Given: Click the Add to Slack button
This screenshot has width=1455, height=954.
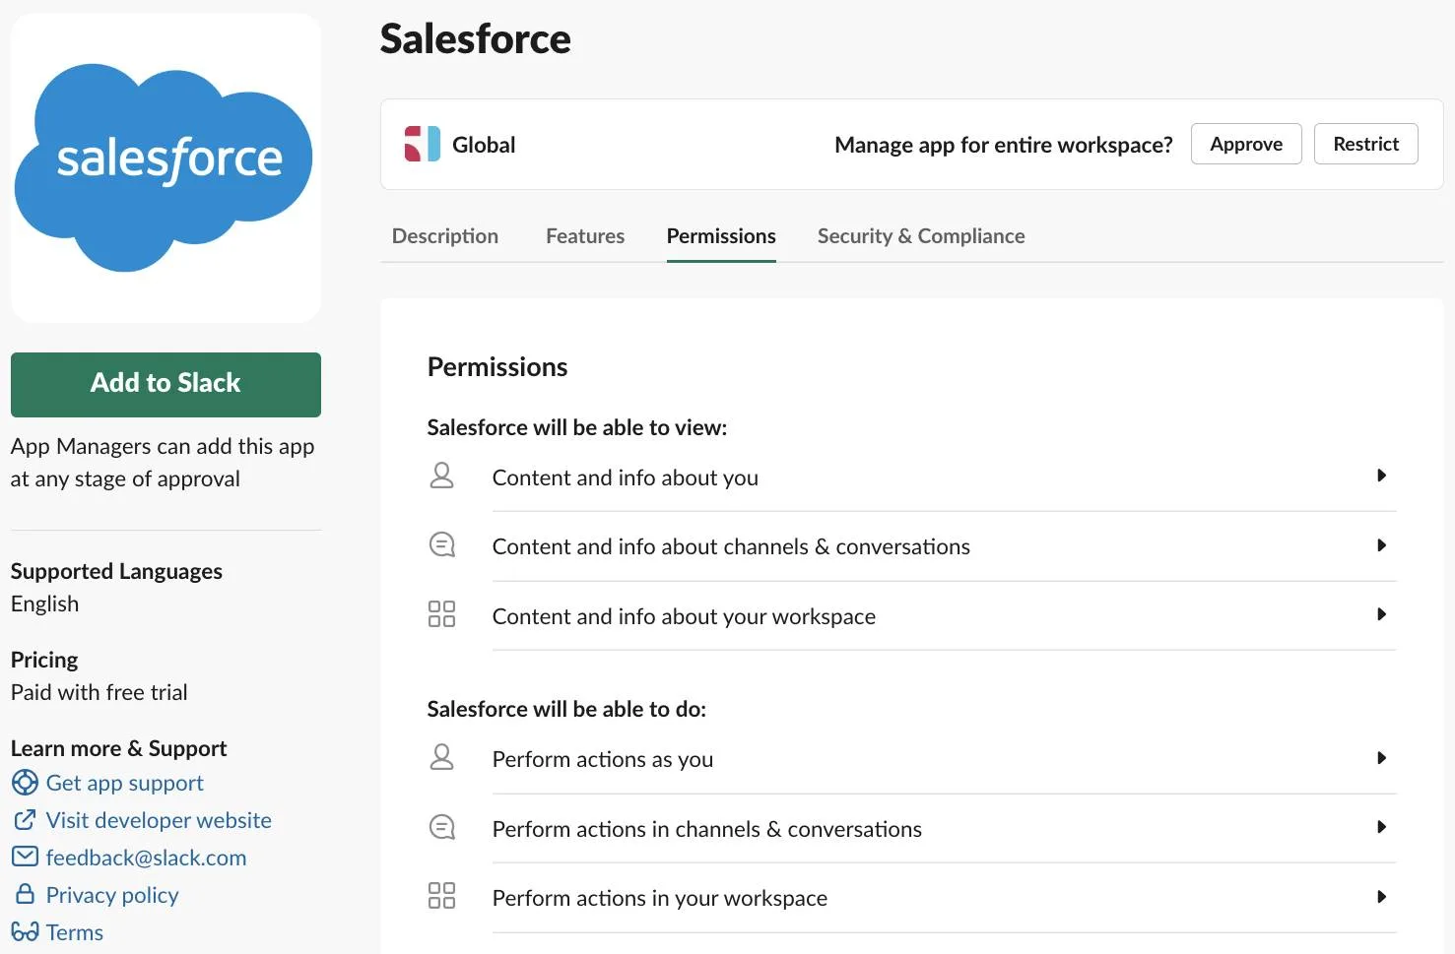Looking at the screenshot, I should pyautogui.click(x=165, y=384).
